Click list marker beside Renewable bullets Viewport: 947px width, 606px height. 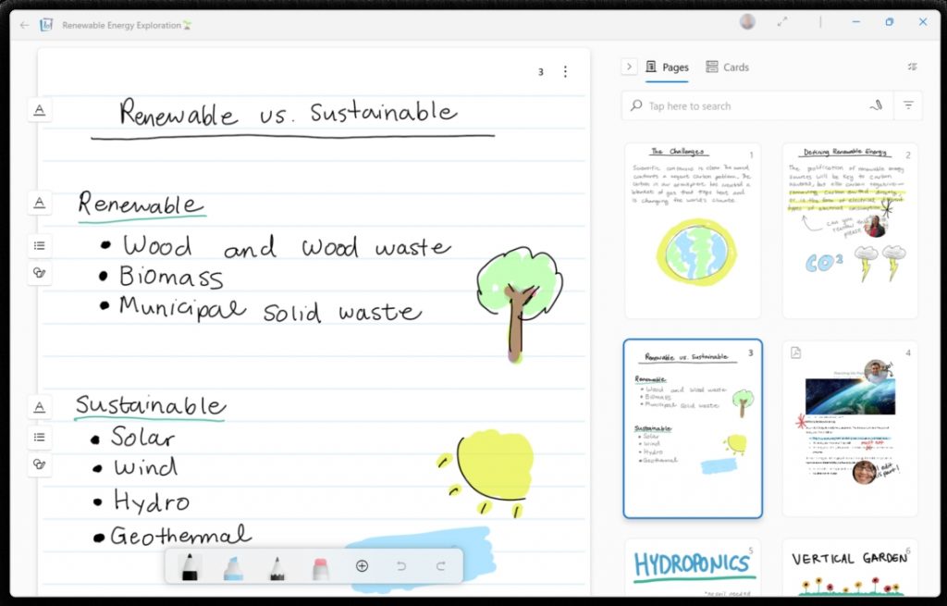39,245
